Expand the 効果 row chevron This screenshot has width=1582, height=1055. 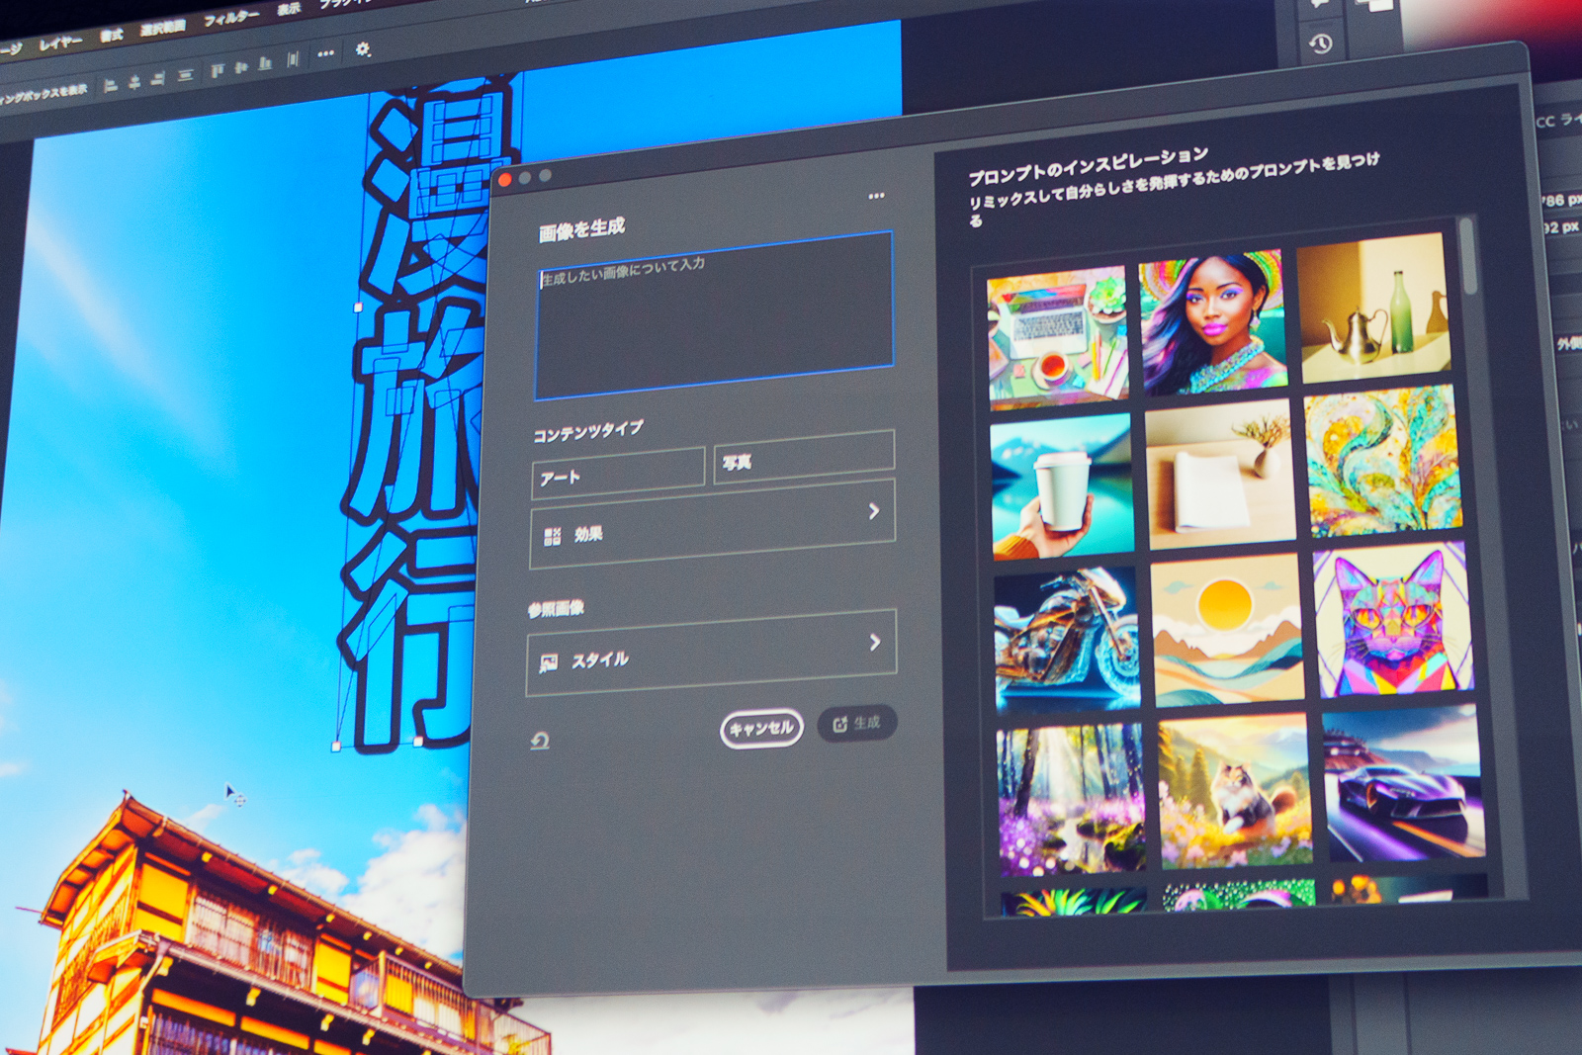point(874,511)
